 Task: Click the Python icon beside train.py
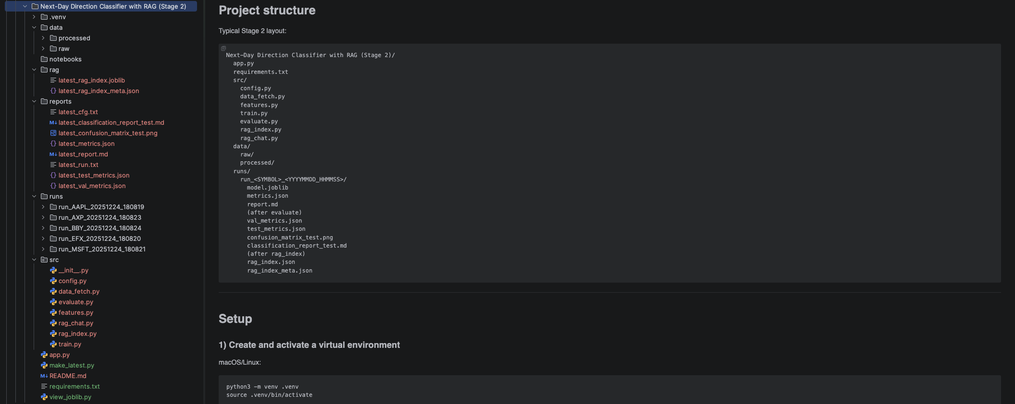53,345
